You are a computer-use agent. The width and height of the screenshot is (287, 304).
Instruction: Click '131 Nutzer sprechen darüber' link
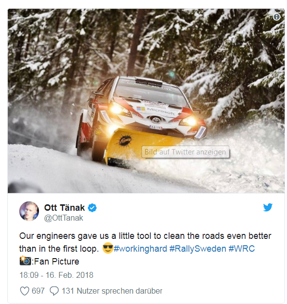click(112, 291)
